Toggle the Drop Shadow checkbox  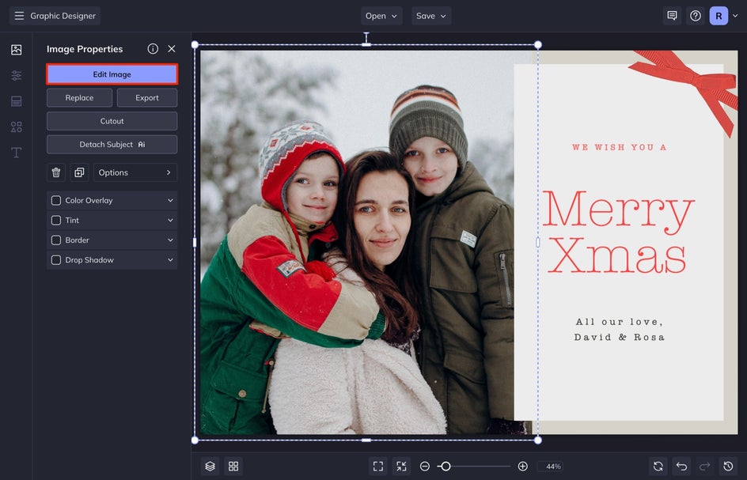coord(56,260)
